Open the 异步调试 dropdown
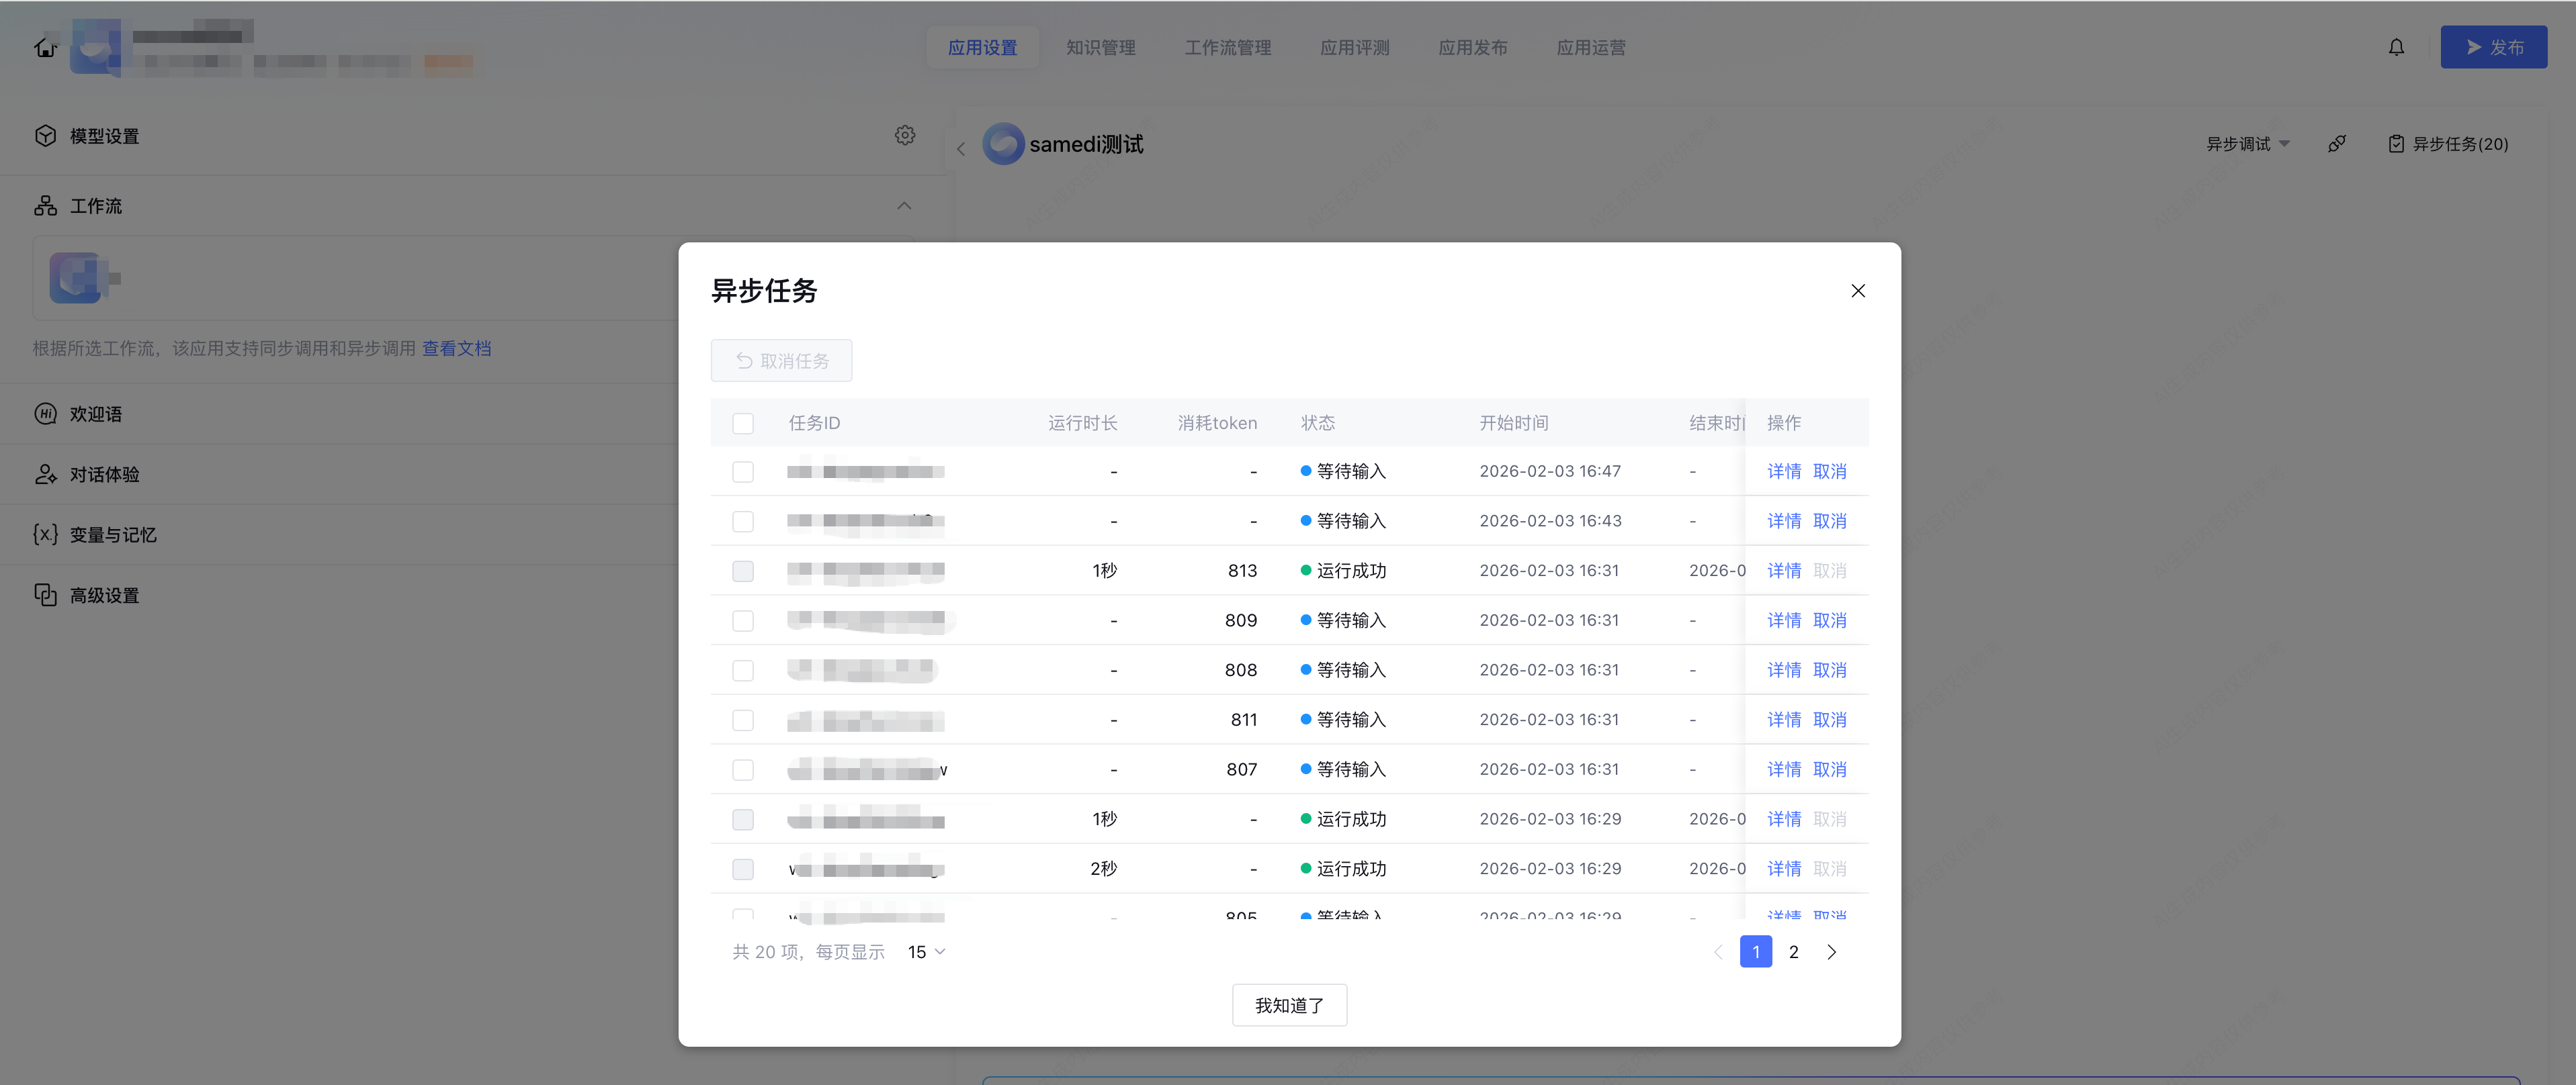 (2247, 144)
